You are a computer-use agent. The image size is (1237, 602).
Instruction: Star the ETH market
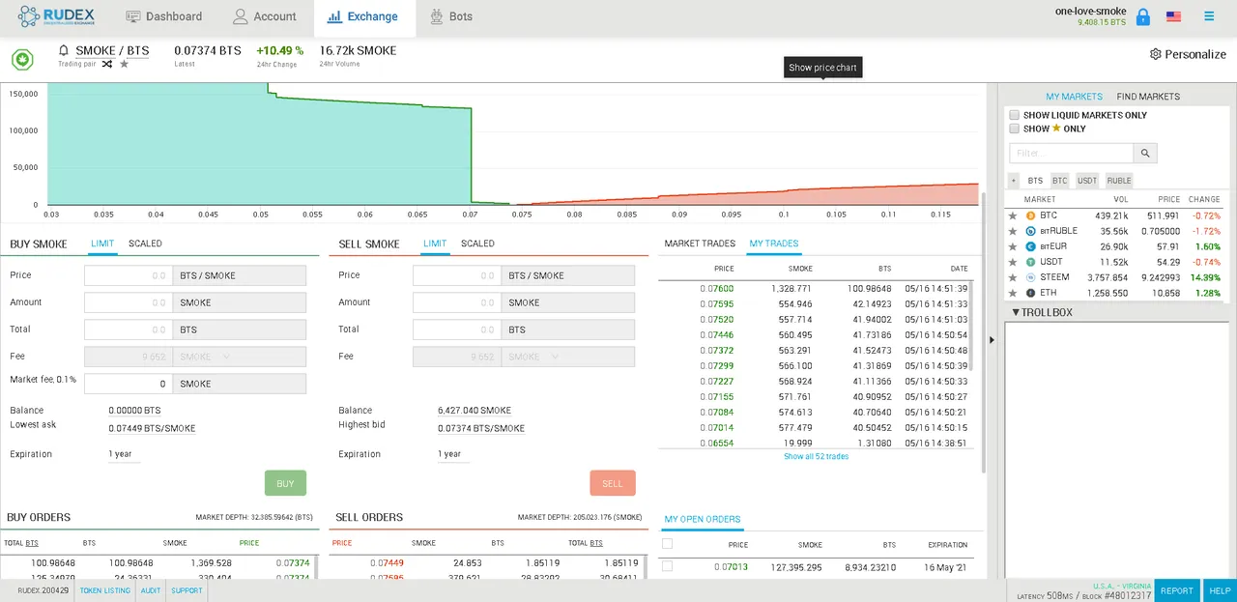(1013, 293)
